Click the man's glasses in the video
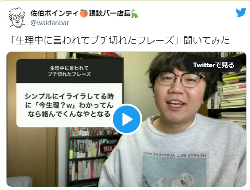Viewport: 250px width, 190px height. (181, 79)
